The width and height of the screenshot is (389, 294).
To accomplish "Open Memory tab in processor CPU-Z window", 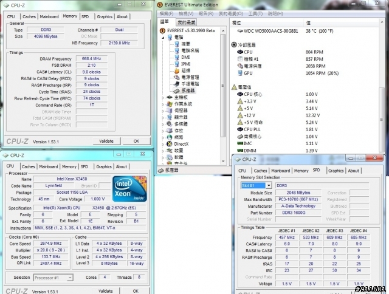I will pos(69,166).
